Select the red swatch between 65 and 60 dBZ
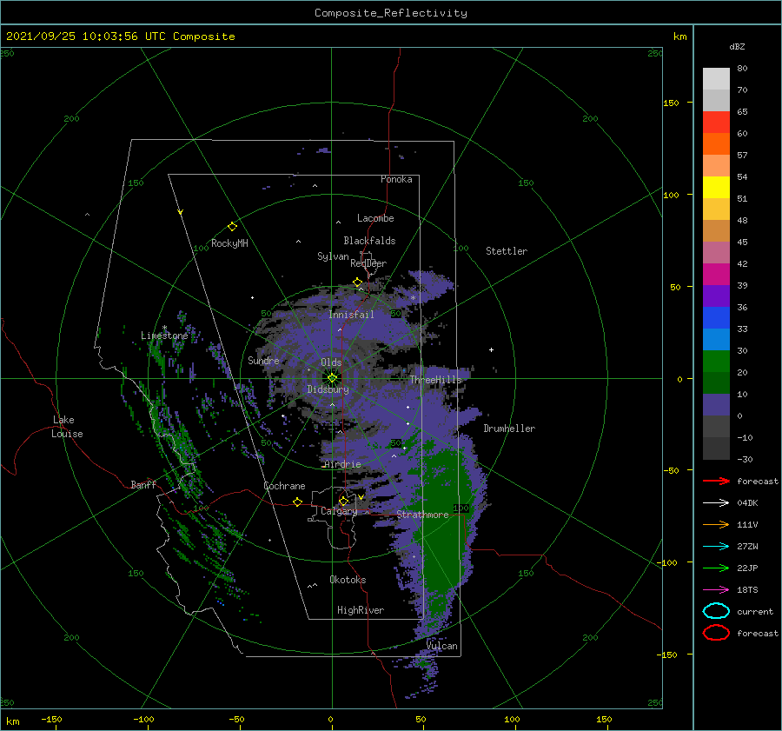Image resolution: width=782 pixels, height=731 pixels. 716,123
